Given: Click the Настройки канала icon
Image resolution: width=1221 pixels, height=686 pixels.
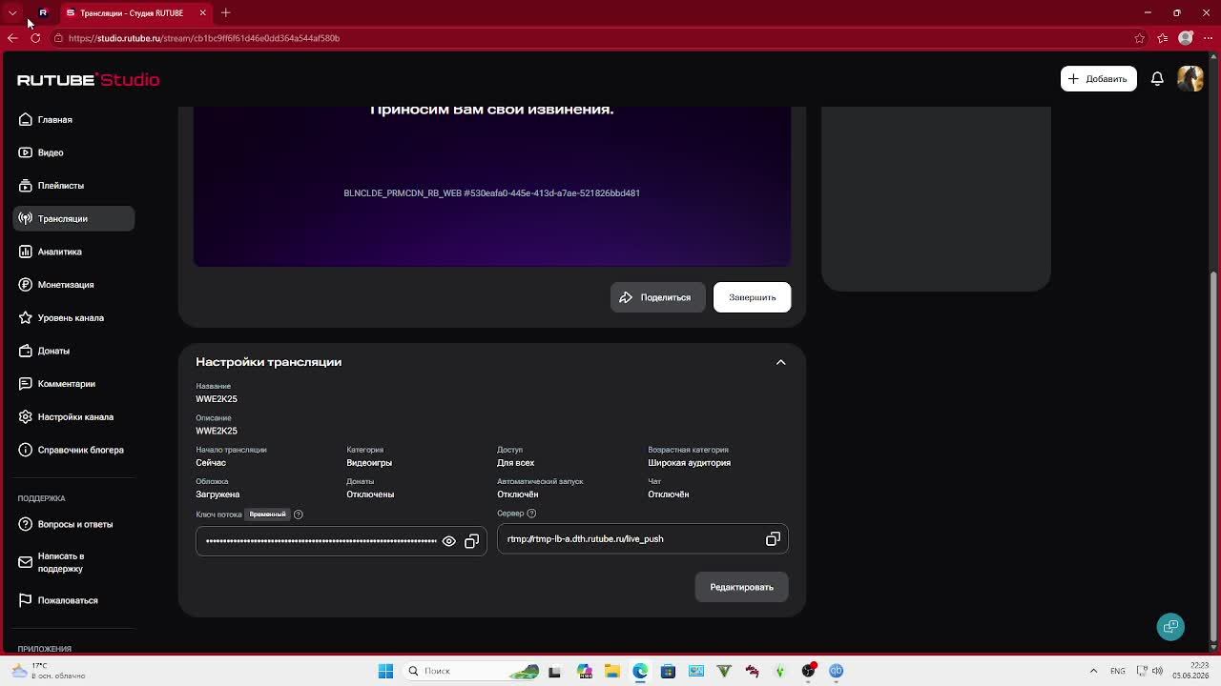Looking at the screenshot, I should (x=26, y=416).
